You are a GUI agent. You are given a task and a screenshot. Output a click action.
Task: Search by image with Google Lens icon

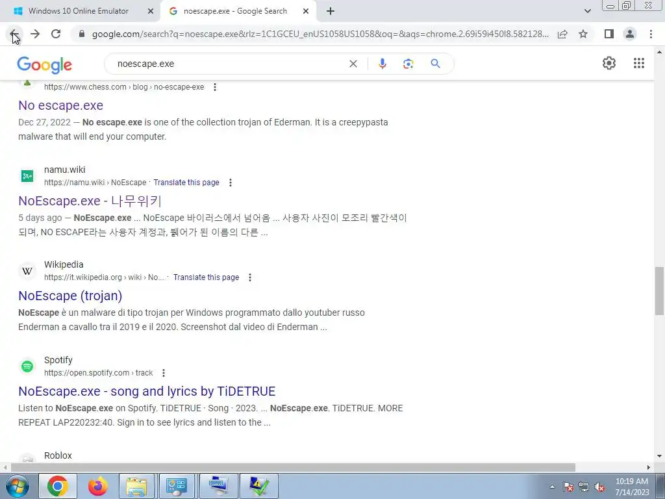click(x=408, y=64)
